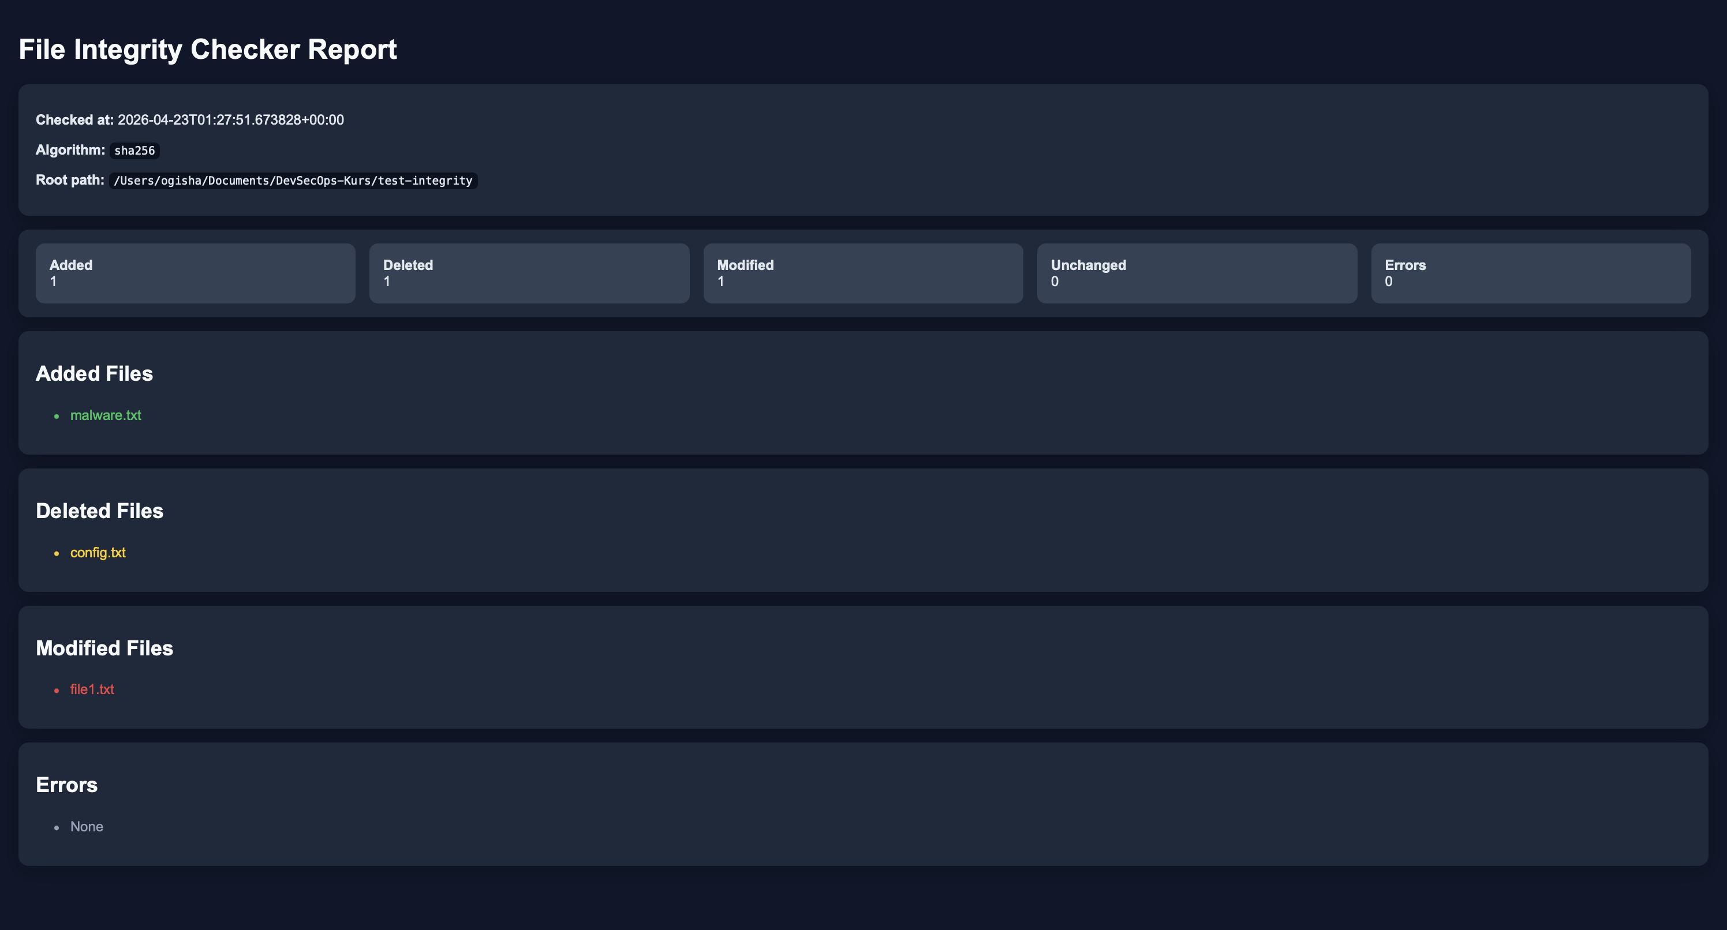The width and height of the screenshot is (1727, 930).
Task: Click the Deleted Files section heading
Action: tap(100, 511)
